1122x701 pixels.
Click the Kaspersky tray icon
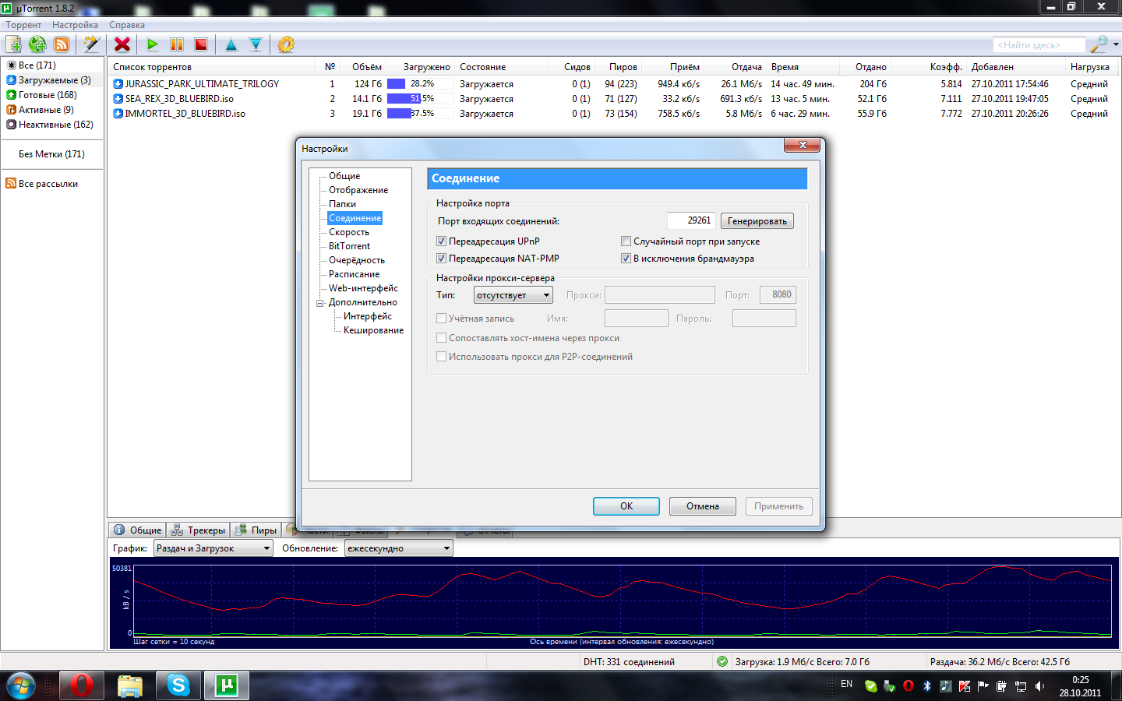pyautogui.click(x=965, y=686)
